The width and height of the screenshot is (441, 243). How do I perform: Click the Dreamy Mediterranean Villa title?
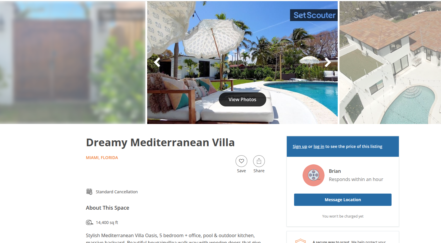[160, 142]
